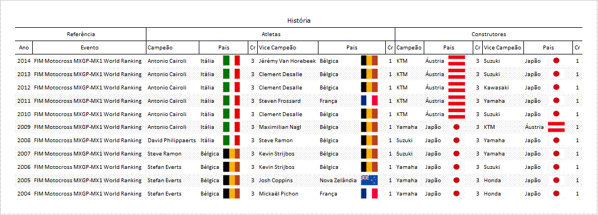Click the Austria flag in the 2009 row
This screenshot has width=598, height=215.
click(x=556, y=127)
